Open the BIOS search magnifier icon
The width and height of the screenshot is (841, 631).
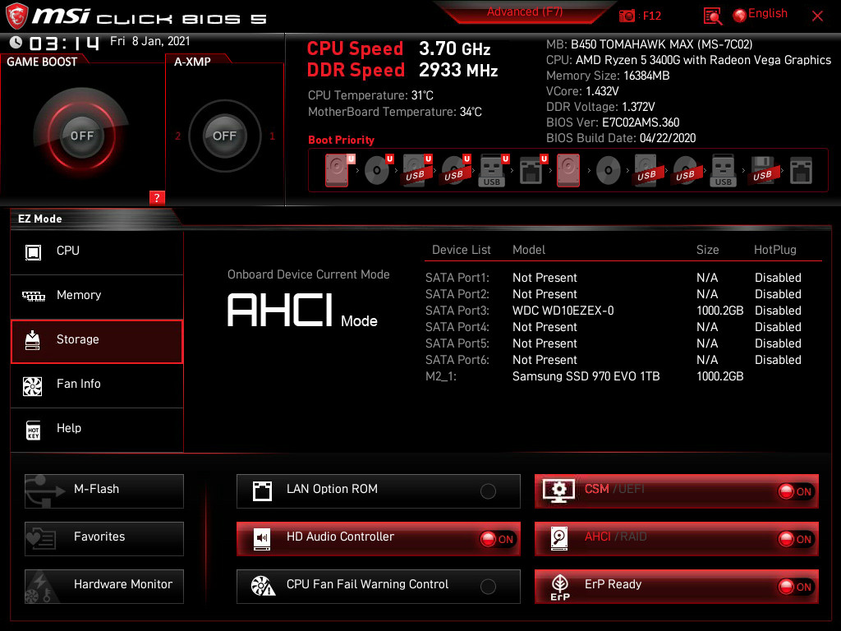click(713, 16)
